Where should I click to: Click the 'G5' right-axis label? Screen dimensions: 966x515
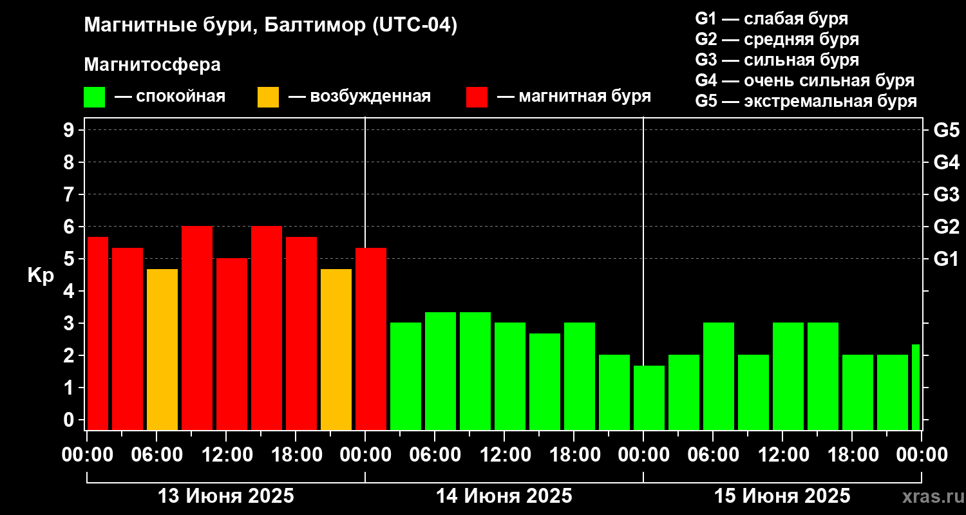(x=946, y=131)
